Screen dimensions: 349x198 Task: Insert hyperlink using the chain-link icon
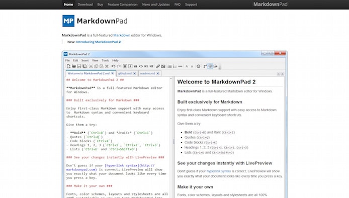(158, 66)
